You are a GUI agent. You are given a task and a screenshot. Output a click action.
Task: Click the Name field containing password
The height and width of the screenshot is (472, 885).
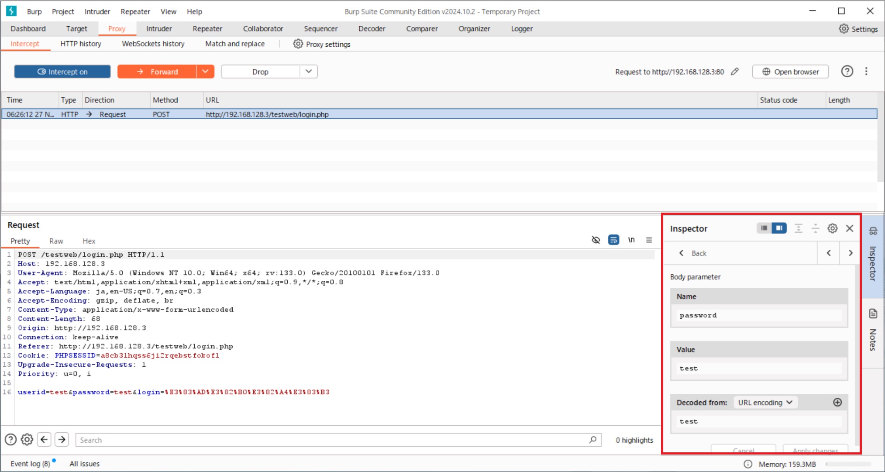(x=759, y=315)
